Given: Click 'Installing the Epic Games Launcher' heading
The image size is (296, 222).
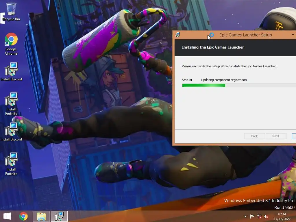Looking at the screenshot, I should click(x=213, y=47).
